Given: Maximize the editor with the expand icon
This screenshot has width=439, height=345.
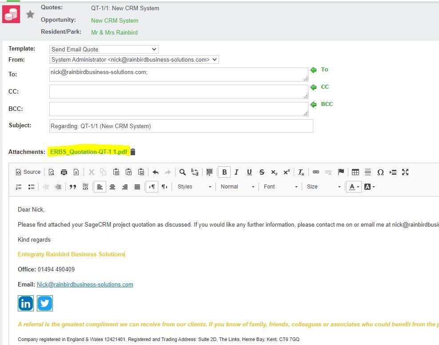Looking at the screenshot, I should tap(405, 172).
